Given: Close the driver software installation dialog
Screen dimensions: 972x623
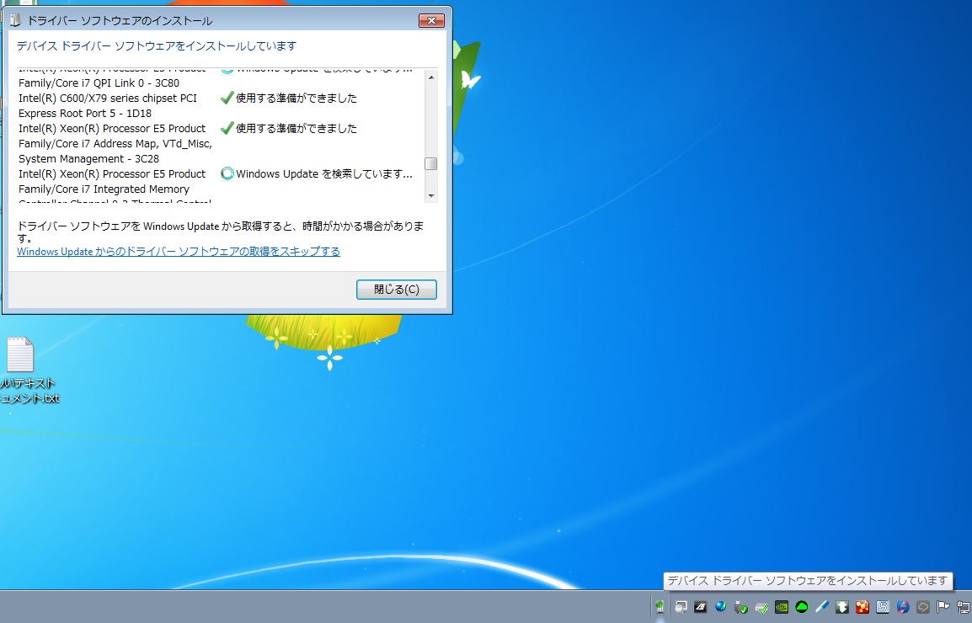Looking at the screenshot, I should pos(431,20).
